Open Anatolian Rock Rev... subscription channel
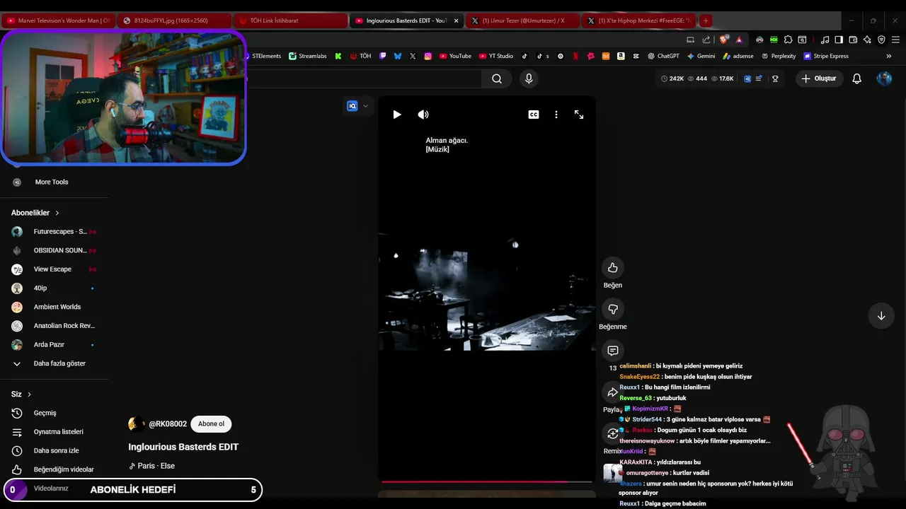Viewport: 906px width, 509px height. [x=55, y=326]
